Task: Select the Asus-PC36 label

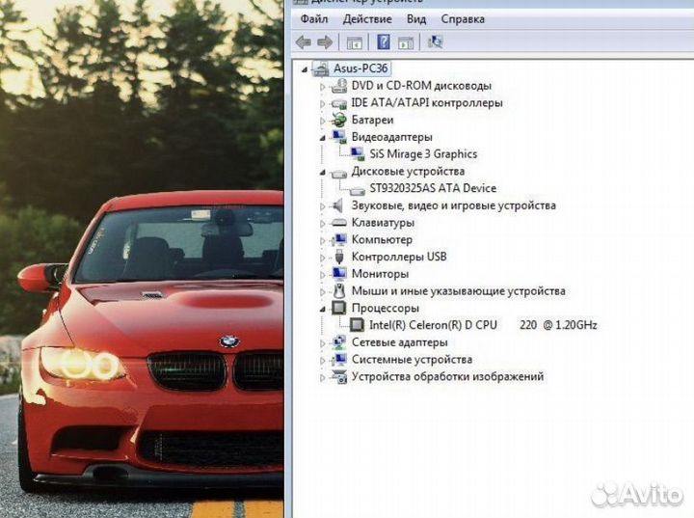Action: click(360, 68)
